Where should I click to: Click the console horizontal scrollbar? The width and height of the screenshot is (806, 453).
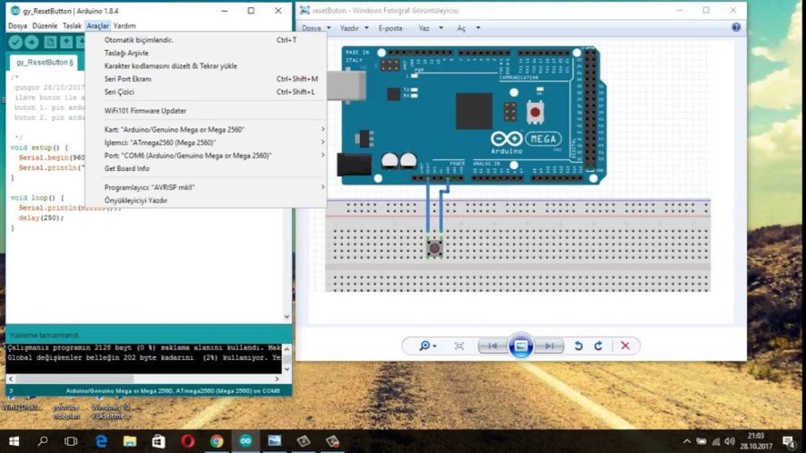click(74, 379)
